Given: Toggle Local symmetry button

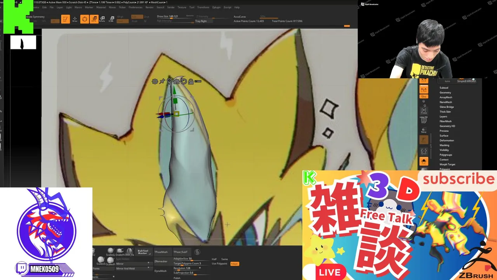Looking at the screenshot, I should pyautogui.click(x=424, y=80).
